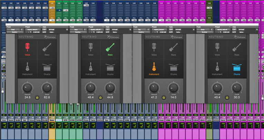
Task: Select the Piano track name in mixer
Action: click(86, 120)
